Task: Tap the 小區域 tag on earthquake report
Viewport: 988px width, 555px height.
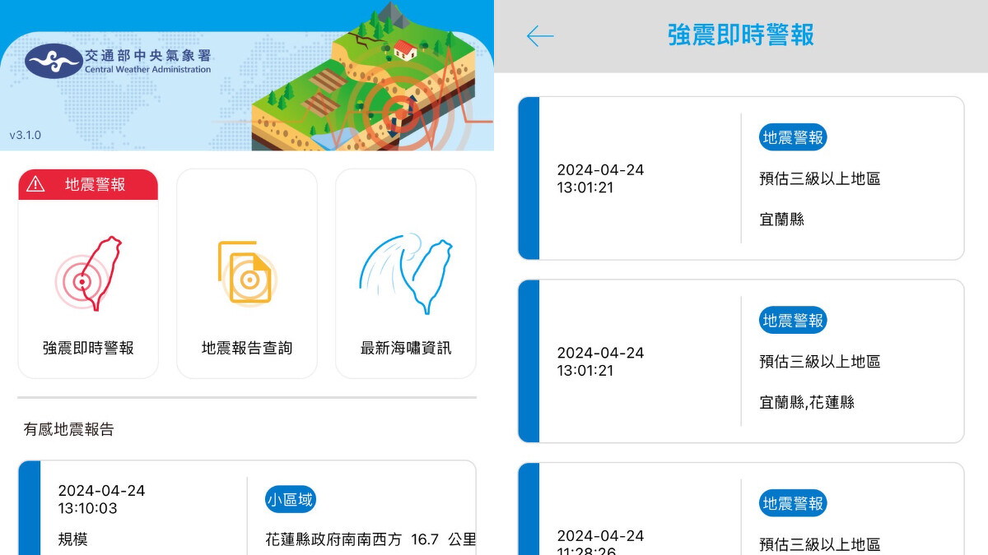Action: pyautogui.click(x=290, y=498)
